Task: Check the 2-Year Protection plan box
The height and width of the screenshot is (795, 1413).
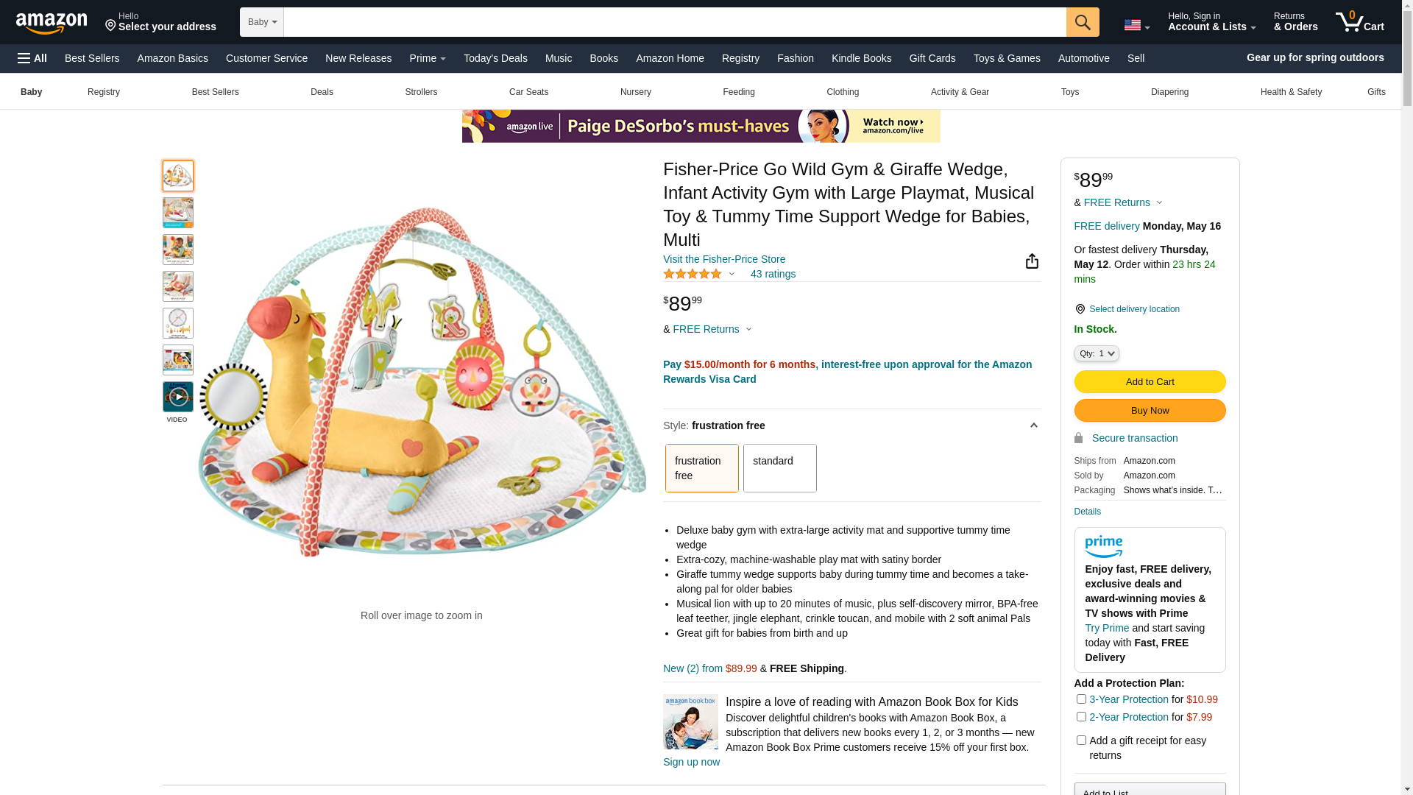Action: pyautogui.click(x=1081, y=716)
